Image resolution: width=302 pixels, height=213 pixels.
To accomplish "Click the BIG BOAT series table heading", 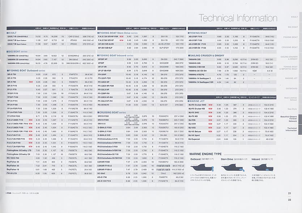I will click(17, 52).
